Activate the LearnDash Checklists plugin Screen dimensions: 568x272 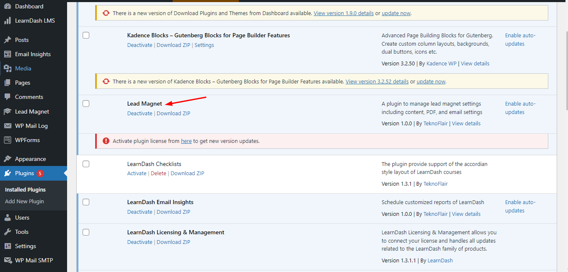click(x=137, y=173)
